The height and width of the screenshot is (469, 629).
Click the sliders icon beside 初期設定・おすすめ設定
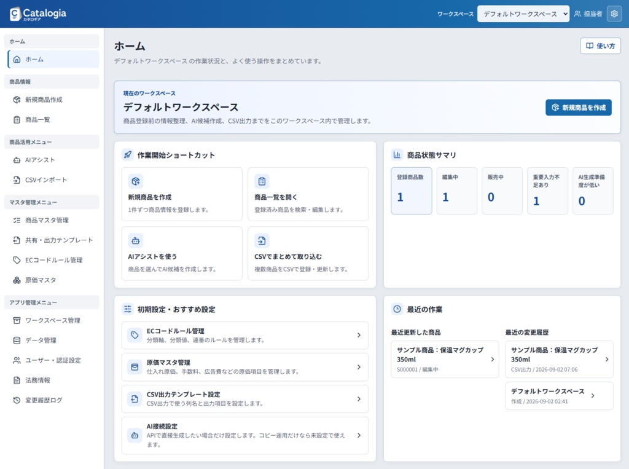[x=128, y=309]
